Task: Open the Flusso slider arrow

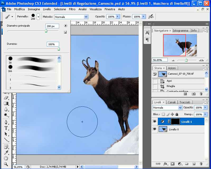Action: tap(143, 17)
